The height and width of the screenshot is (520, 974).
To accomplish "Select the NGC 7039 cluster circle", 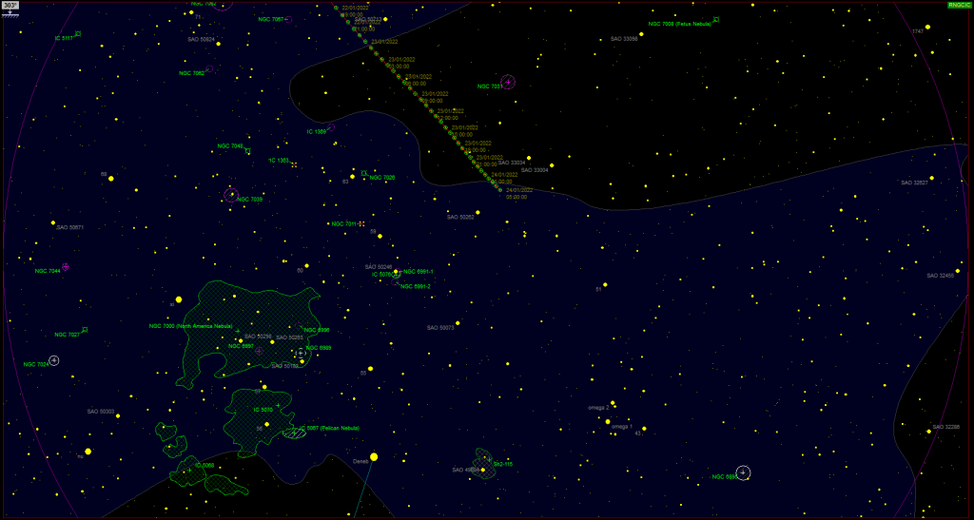I will (x=231, y=196).
